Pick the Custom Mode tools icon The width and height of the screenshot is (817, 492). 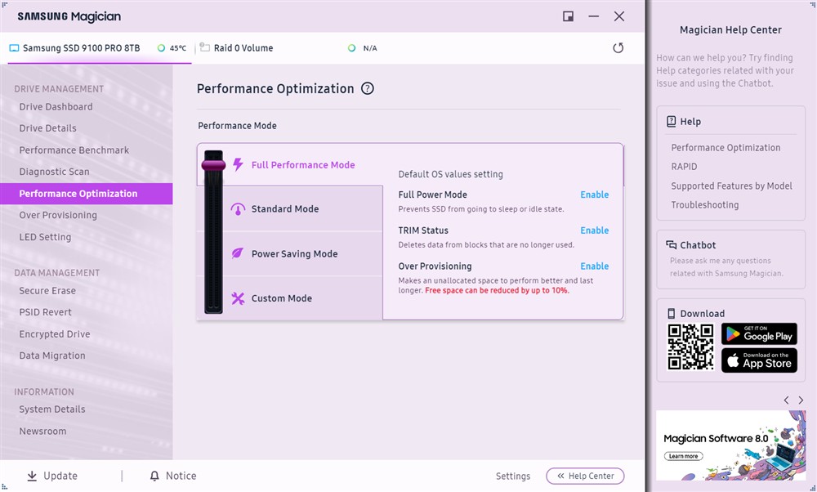pyautogui.click(x=238, y=298)
